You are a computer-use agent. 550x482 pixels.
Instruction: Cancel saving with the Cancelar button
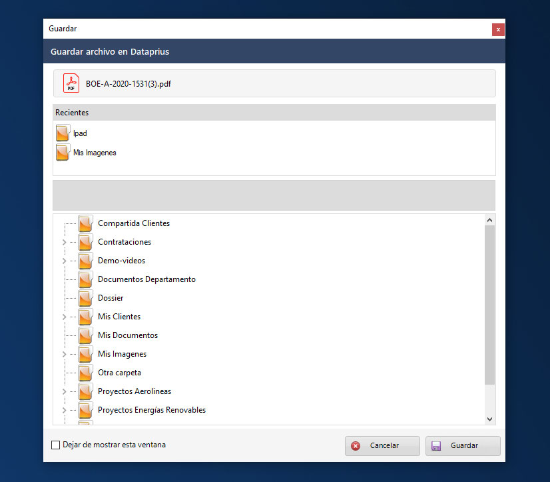click(x=382, y=446)
